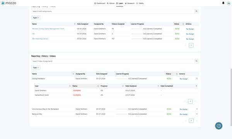Click videos assigned count 157
232x139 pixels.
(x=113, y=39)
